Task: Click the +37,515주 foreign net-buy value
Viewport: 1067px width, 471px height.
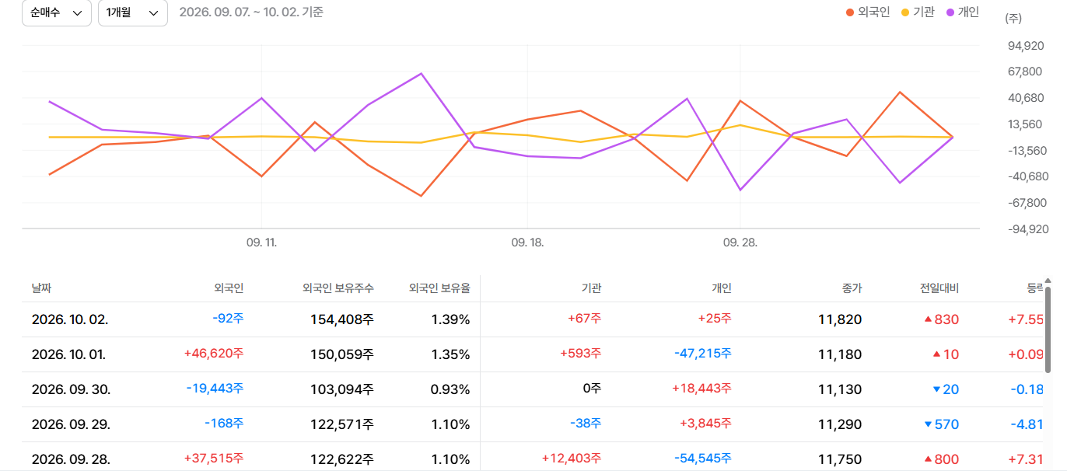Action: (x=214, y=459)
